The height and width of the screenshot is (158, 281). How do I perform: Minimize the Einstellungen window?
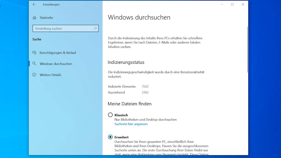pyautogui.click(x=222, y=4)
